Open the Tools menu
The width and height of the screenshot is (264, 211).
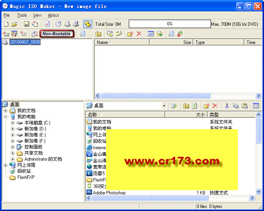tap(22, 15)
